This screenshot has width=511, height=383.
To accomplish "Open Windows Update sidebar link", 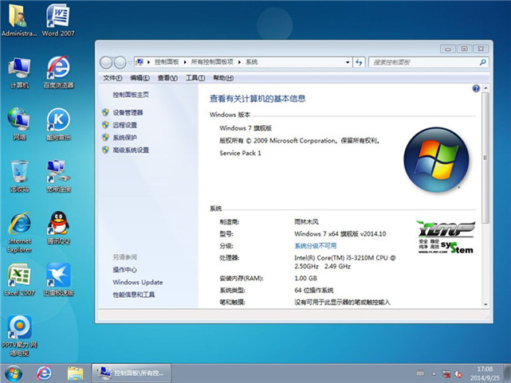I will pos(138,282).
